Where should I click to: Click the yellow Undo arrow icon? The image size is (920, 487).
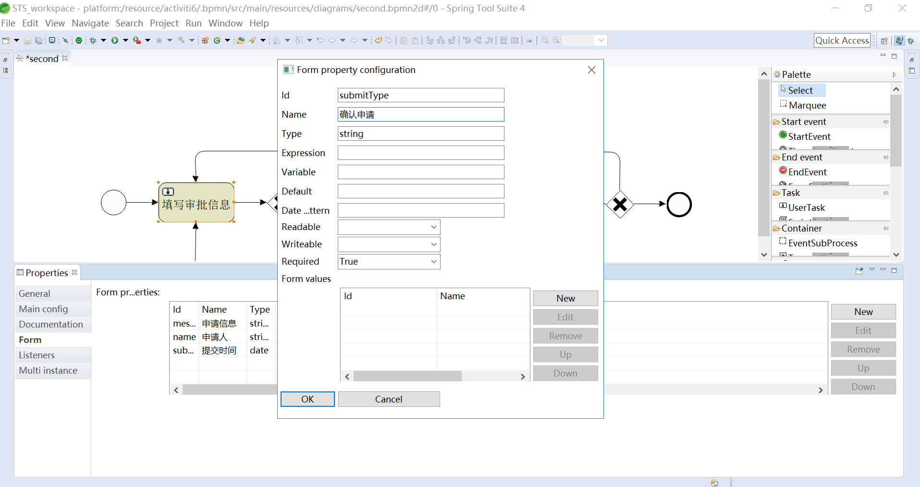point(379,41)
